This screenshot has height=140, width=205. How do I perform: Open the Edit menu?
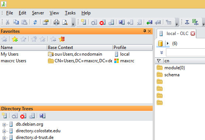[22, 13]
